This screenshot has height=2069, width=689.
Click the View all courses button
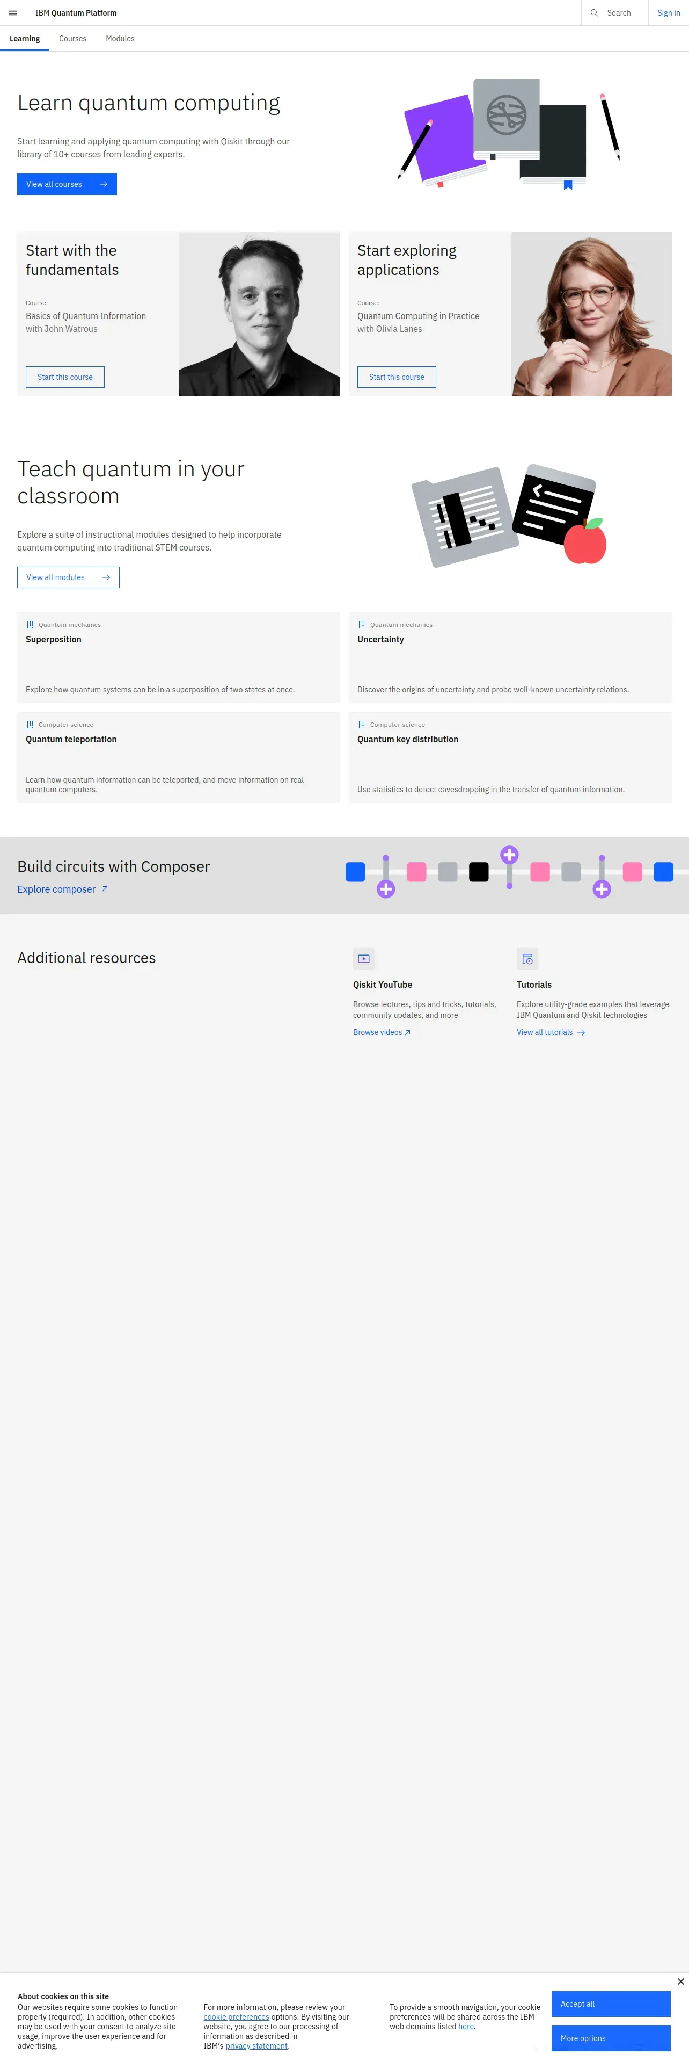tap(67, 185)
